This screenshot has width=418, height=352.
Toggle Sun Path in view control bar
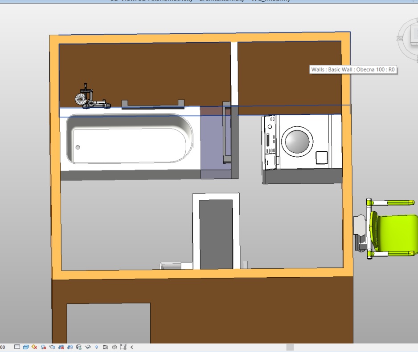click(34, 347)
